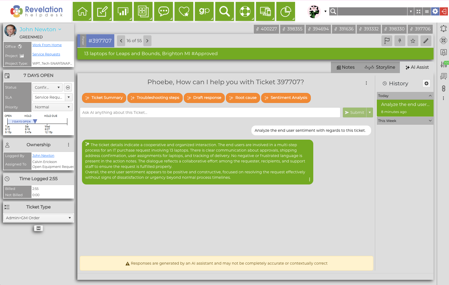Switch to the Storyline tab
This screenshot has width=449, height=285.
380,67
